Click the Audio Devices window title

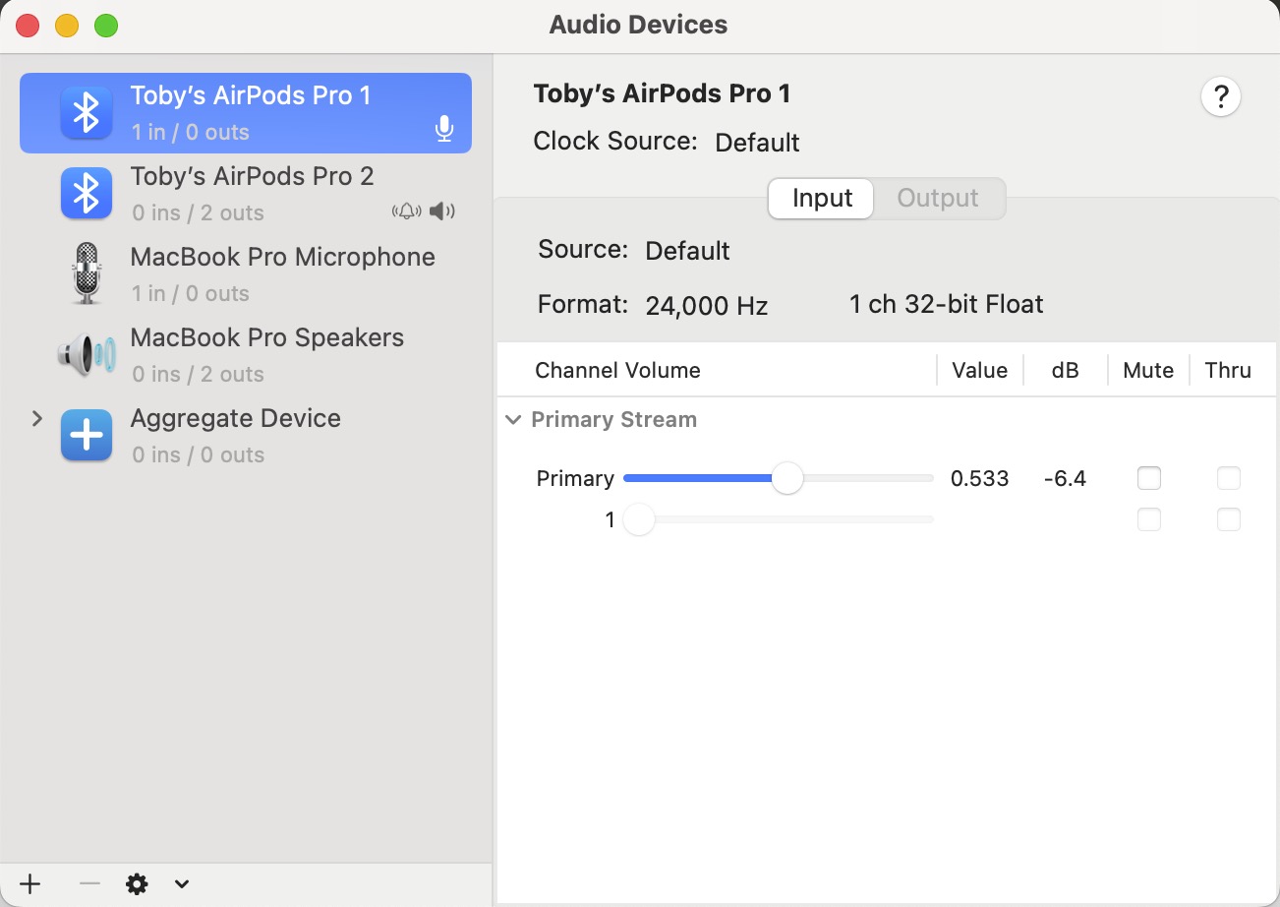tap(639, 25)
